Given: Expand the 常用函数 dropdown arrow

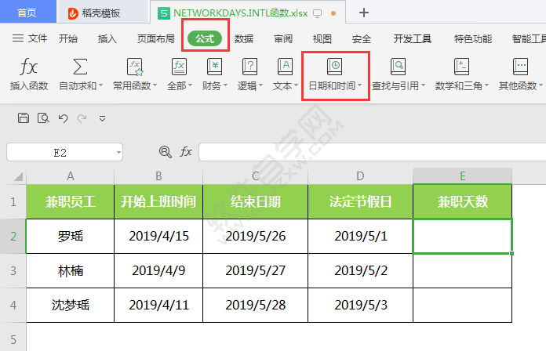Looking at the screenshot, I should [x=155, y=85].
